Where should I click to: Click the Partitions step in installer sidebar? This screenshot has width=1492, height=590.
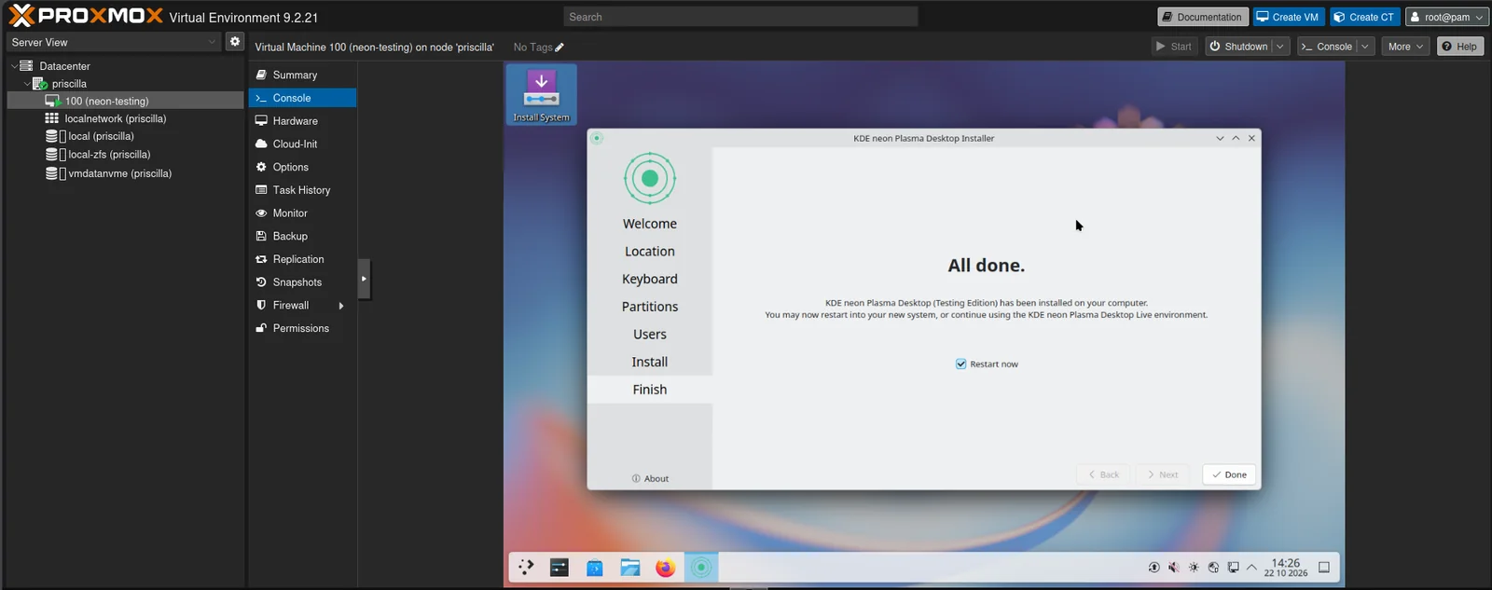point(650,307)
